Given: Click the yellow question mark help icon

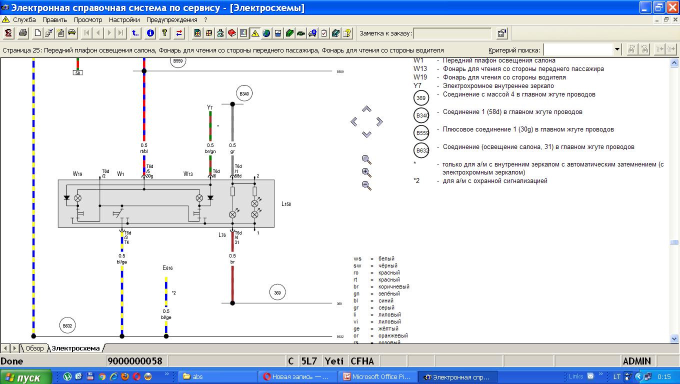Looking at the screenshot, I should (164, 33).
